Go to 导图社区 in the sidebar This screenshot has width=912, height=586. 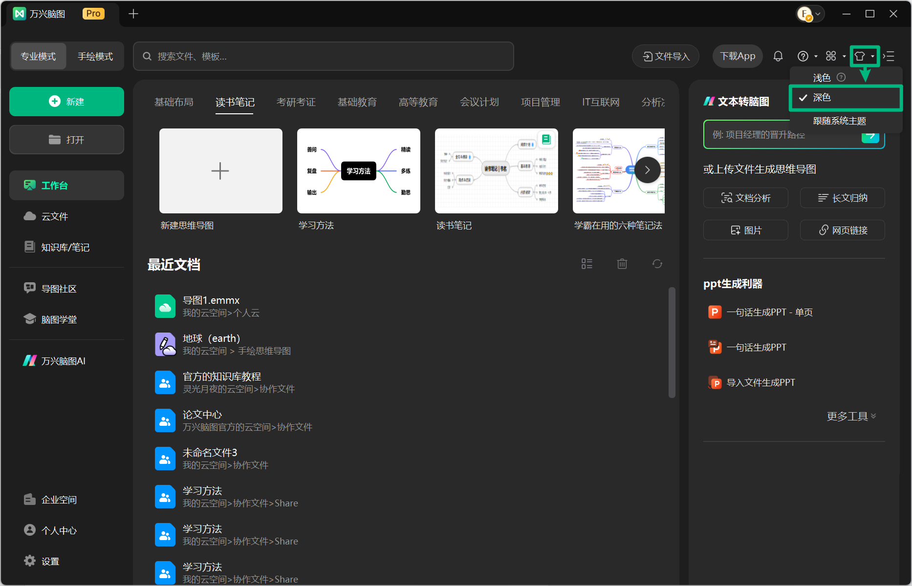66,289
